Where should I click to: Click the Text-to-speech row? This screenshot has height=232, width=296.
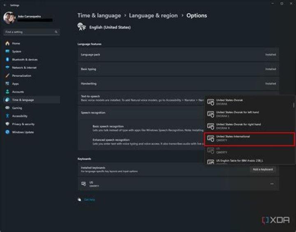pos(141,98)
